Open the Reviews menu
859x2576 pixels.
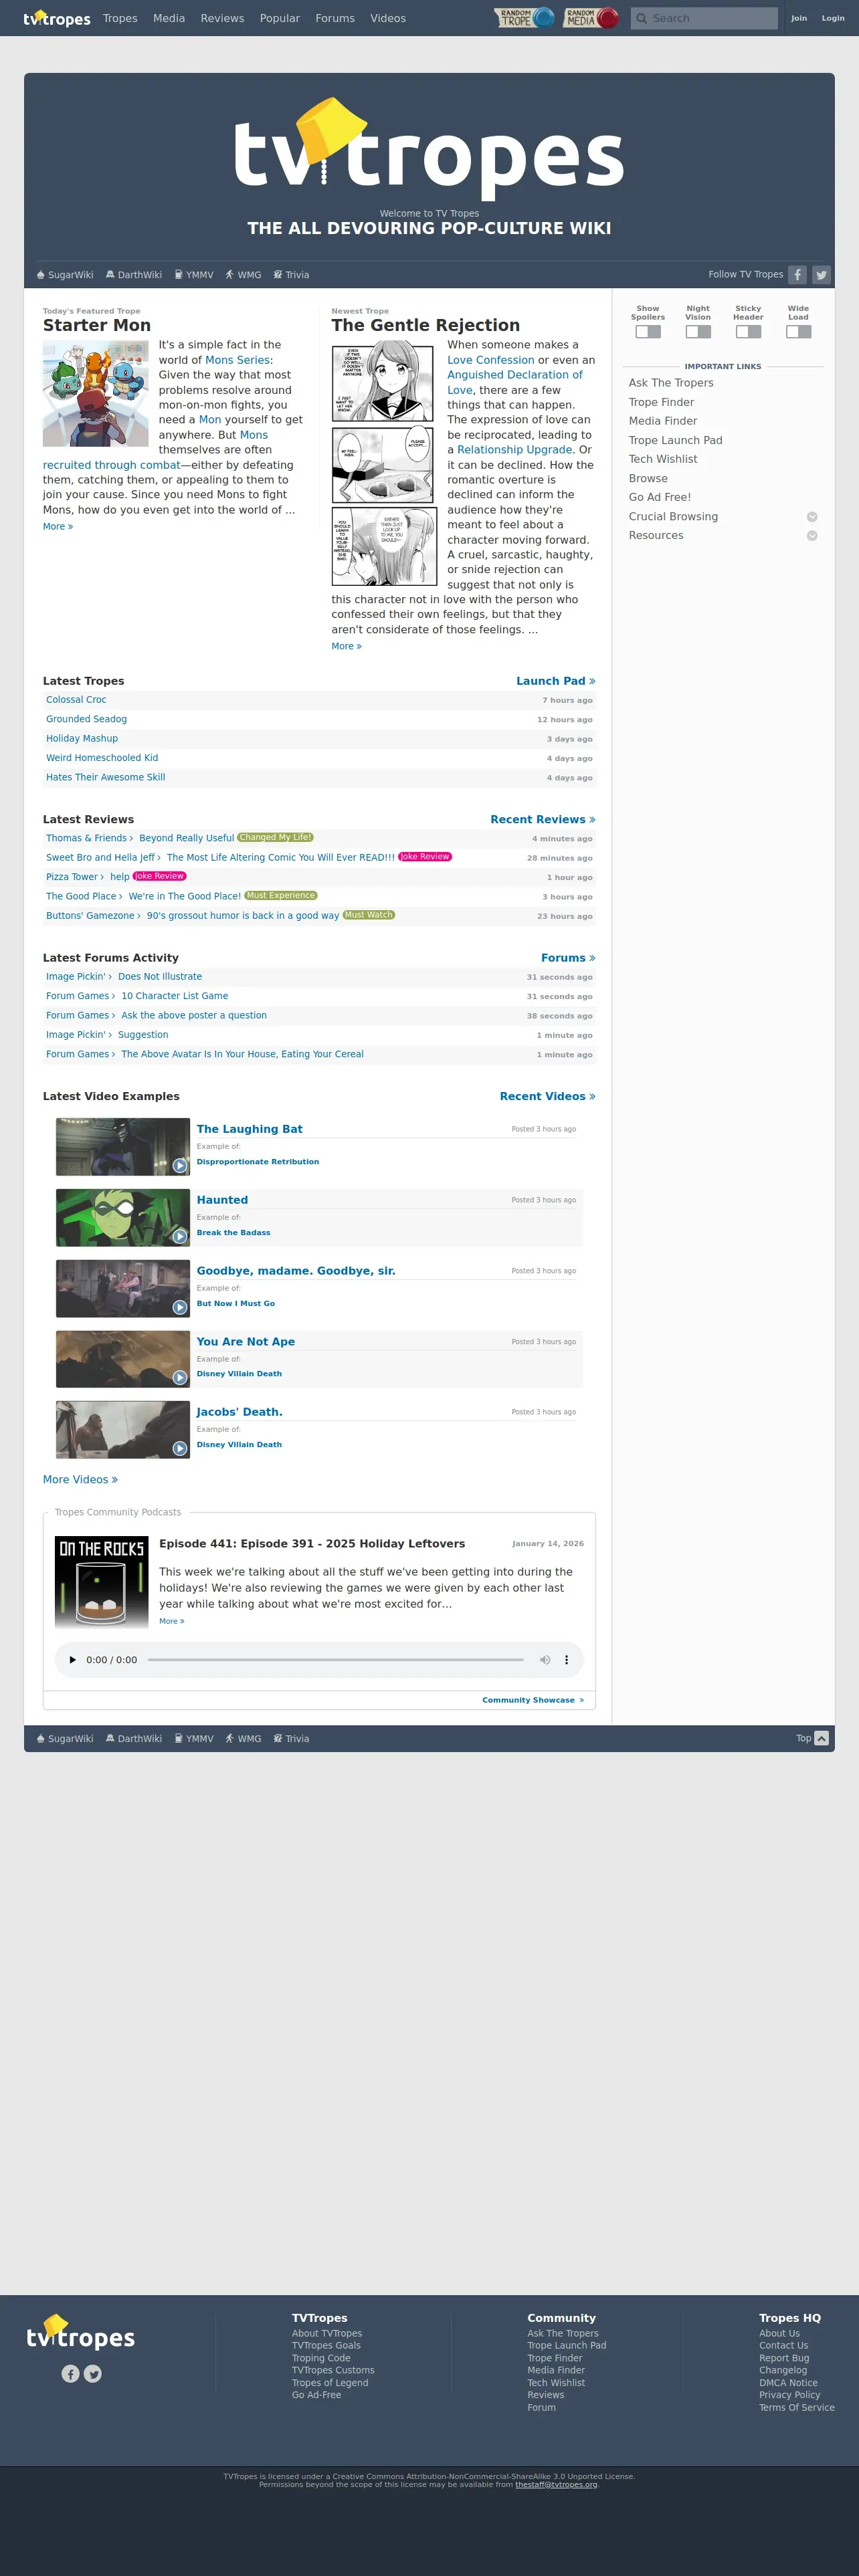point(222,18)
